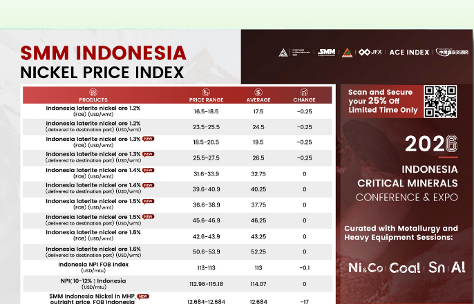Click AVERAGE column header
This screenshot has height=304, width=474.
pyautogui.click(x=258, y=99)
